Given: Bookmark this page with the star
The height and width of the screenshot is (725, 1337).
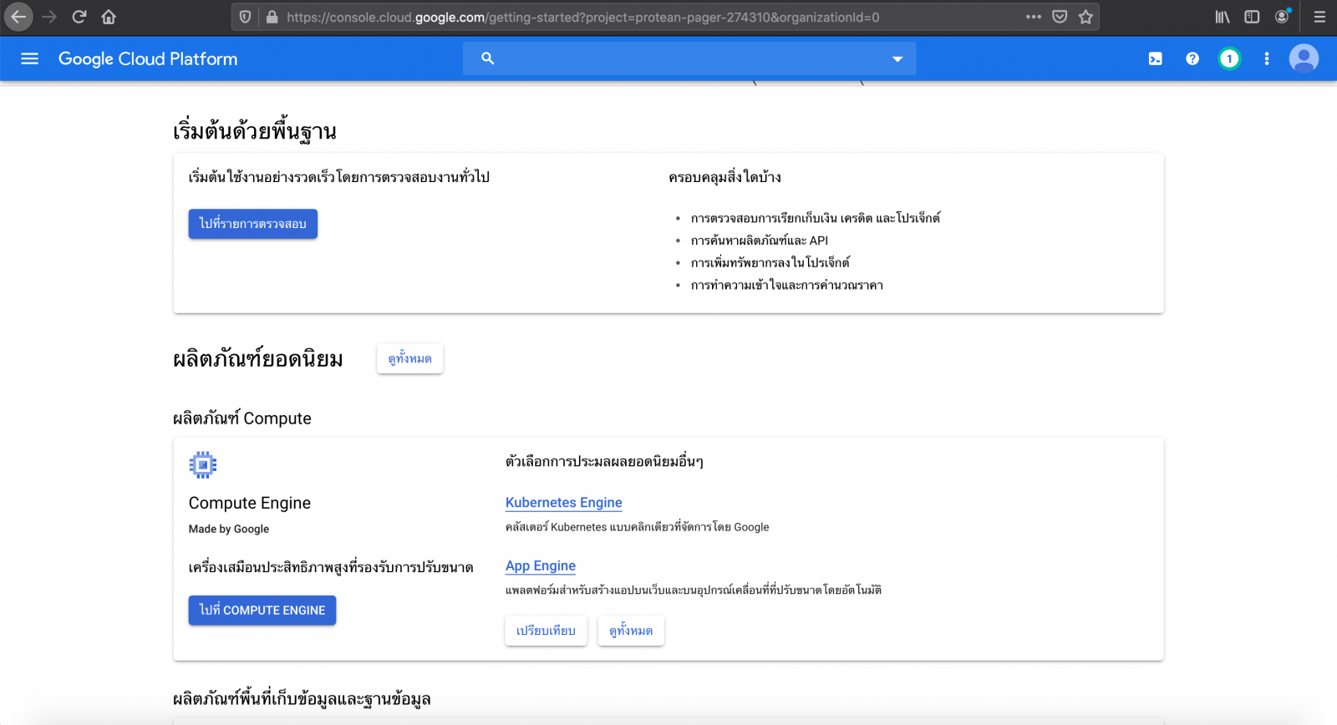Looking at the screenshot, I should coord(1085,17).
